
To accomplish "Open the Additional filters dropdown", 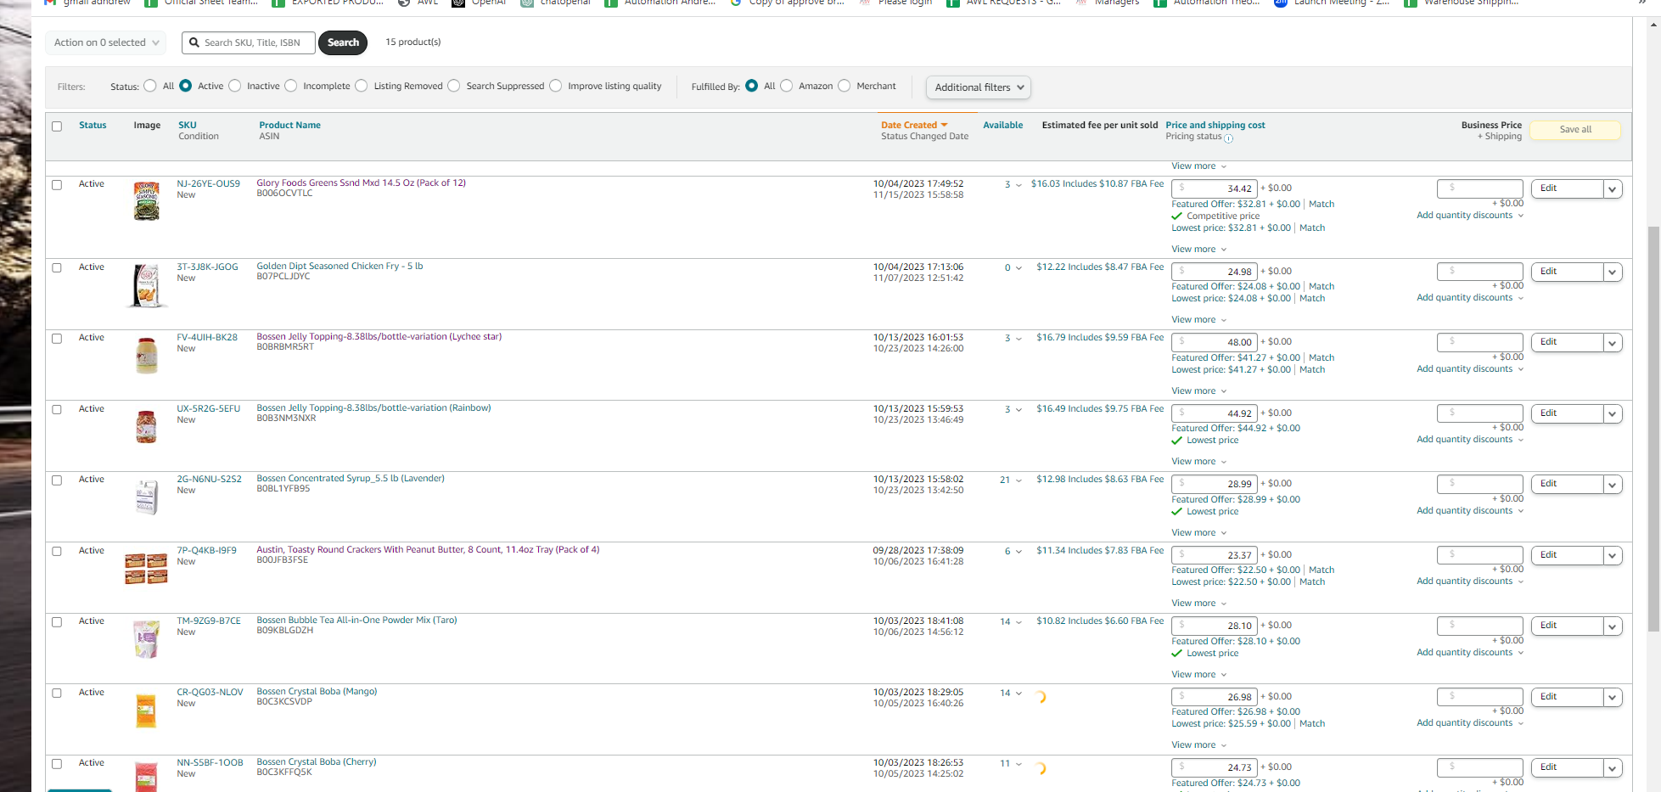I will [x=979, y=87].
